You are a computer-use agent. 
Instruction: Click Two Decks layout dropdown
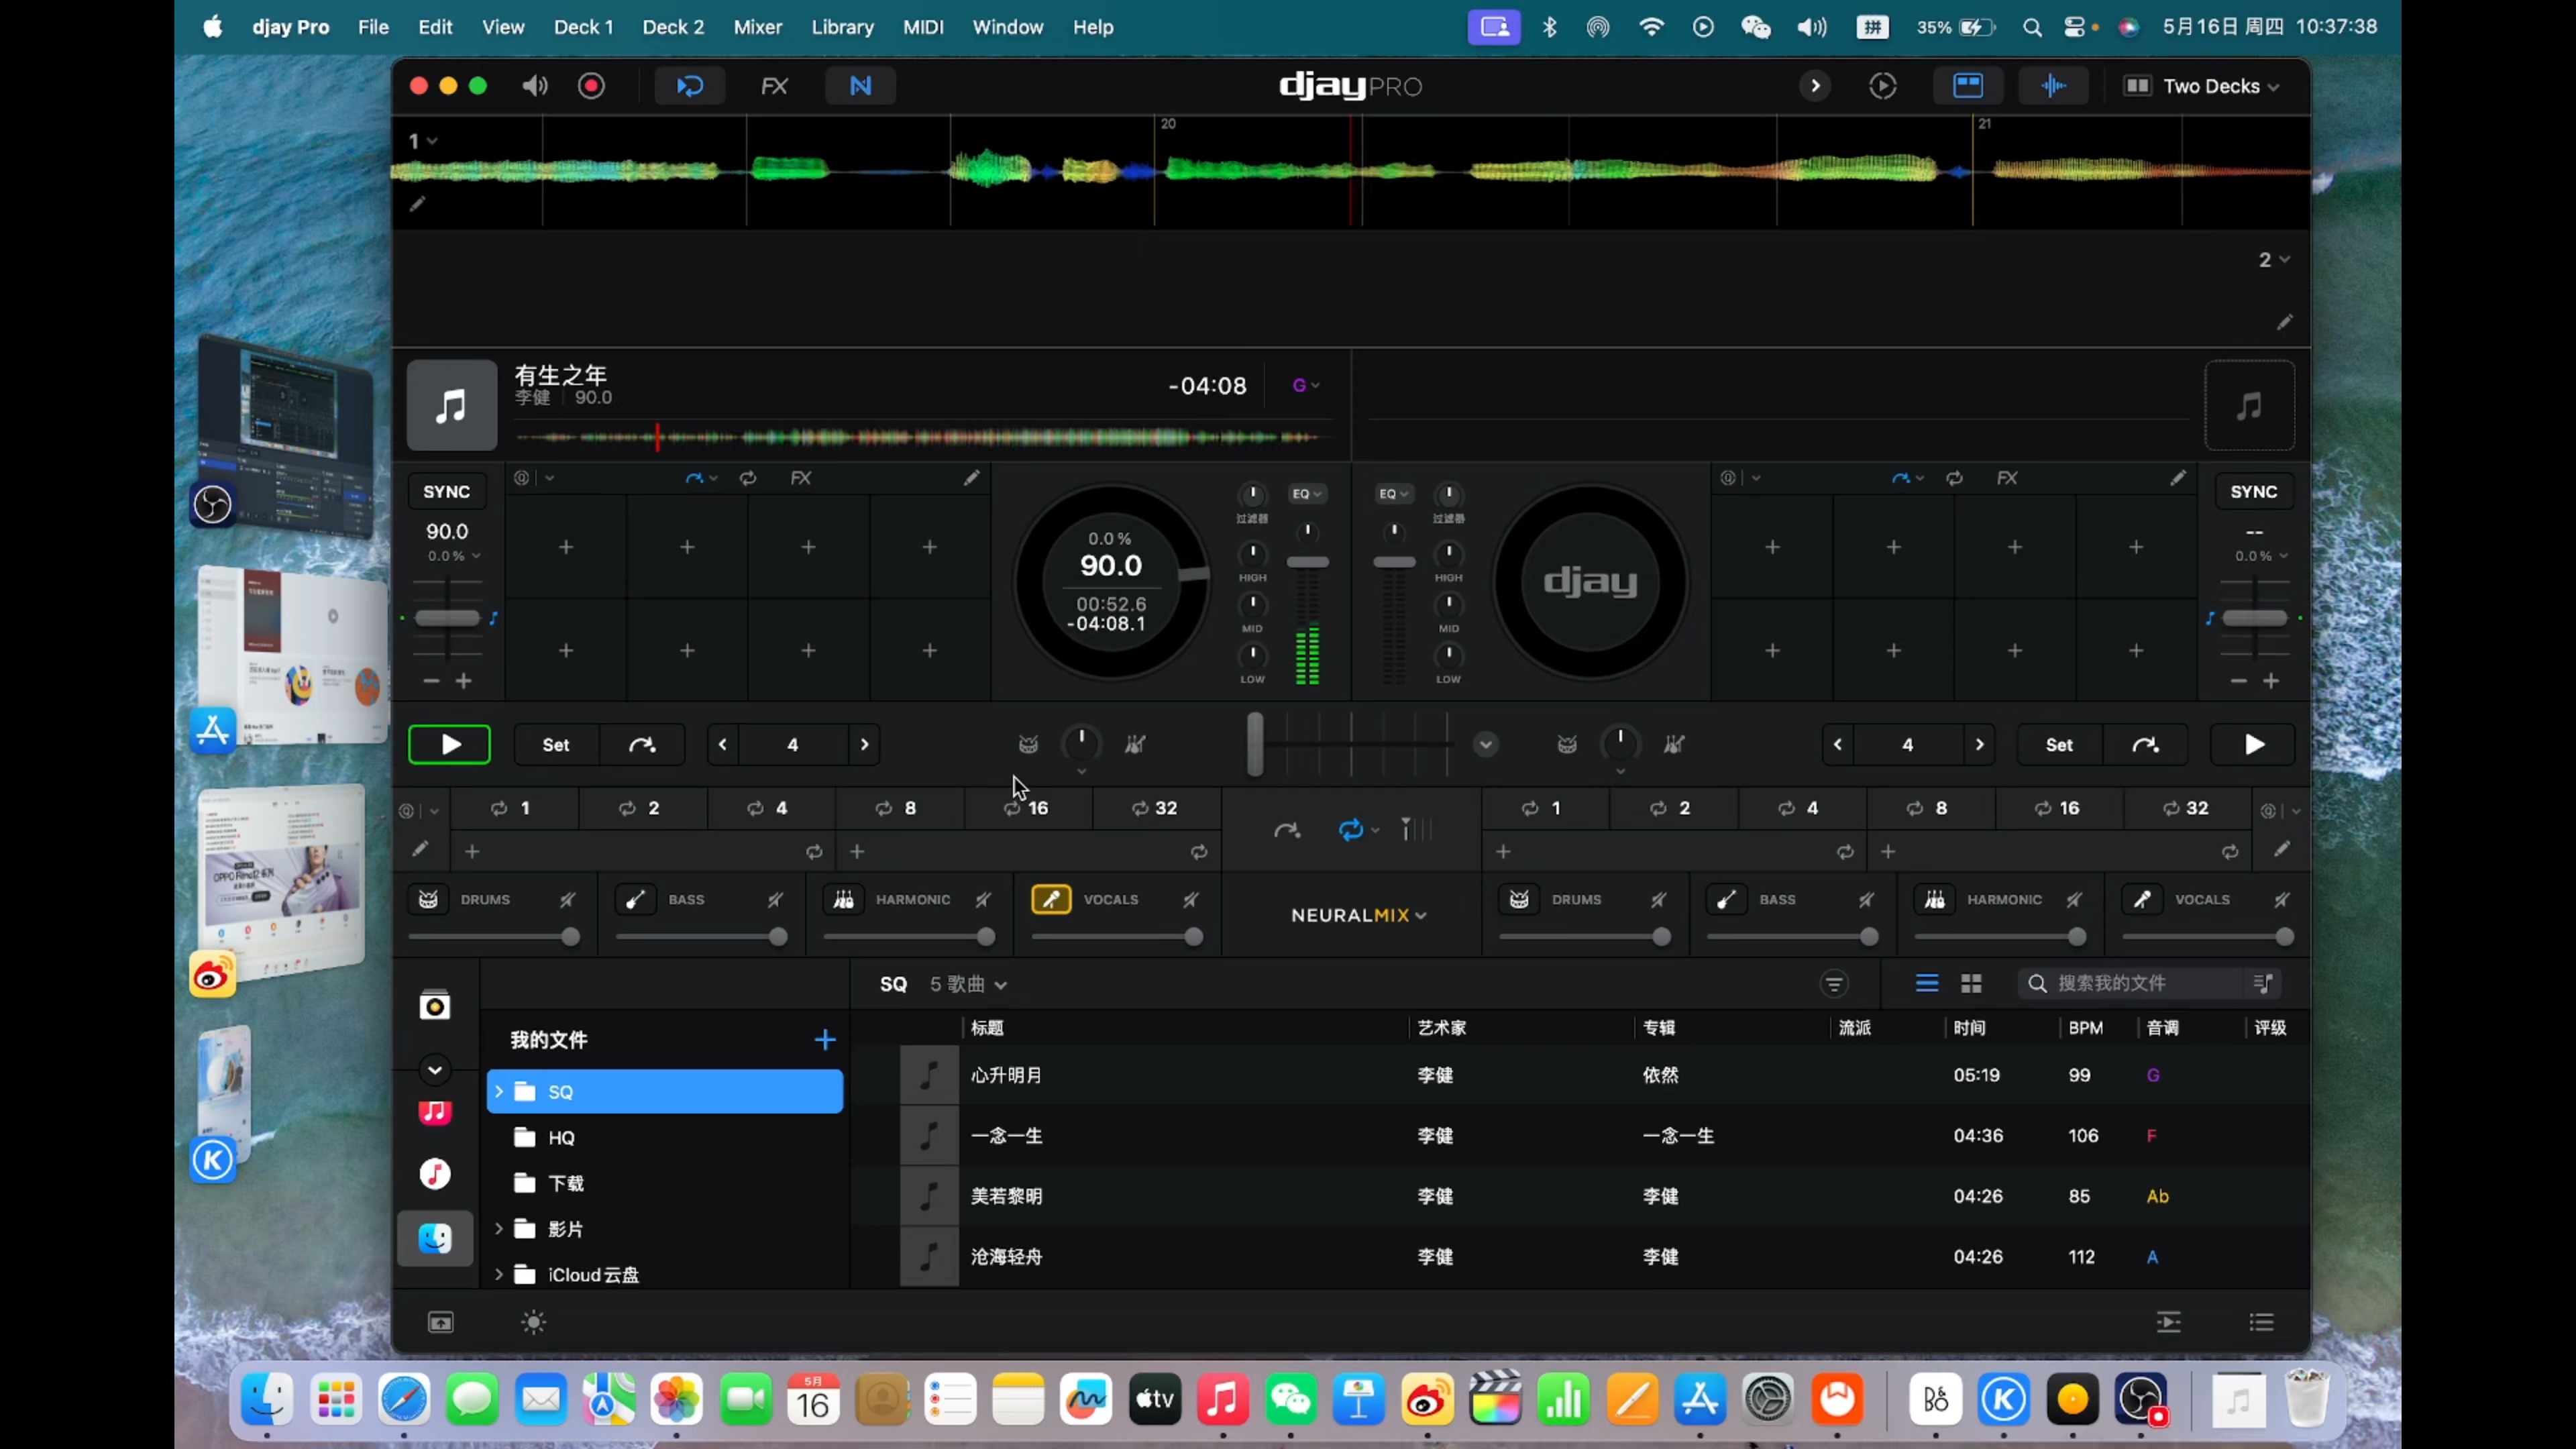[2203, 85]
